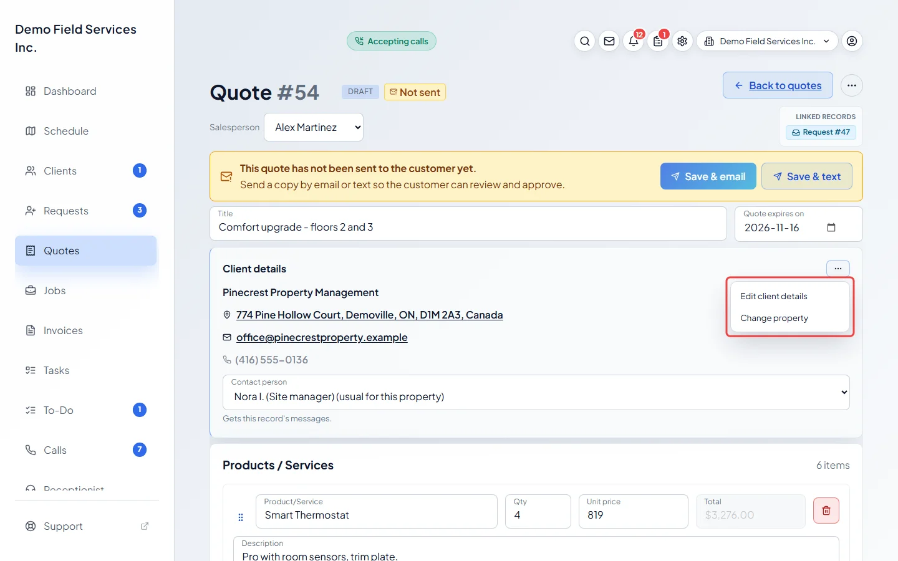Viewport: 898px width, 561px height.
Task: Click the 6 items count text
Action: click(833, 465)
